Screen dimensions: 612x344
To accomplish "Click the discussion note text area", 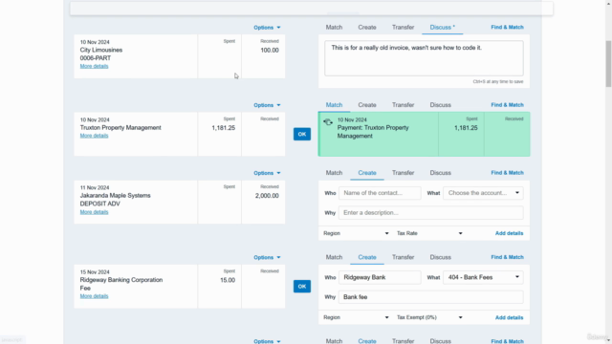I will [x=424, y=58].
